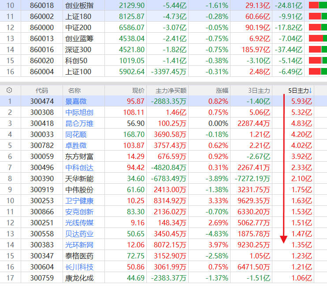Select index row 上证100
327x288 pixels.
coord(163,72)
